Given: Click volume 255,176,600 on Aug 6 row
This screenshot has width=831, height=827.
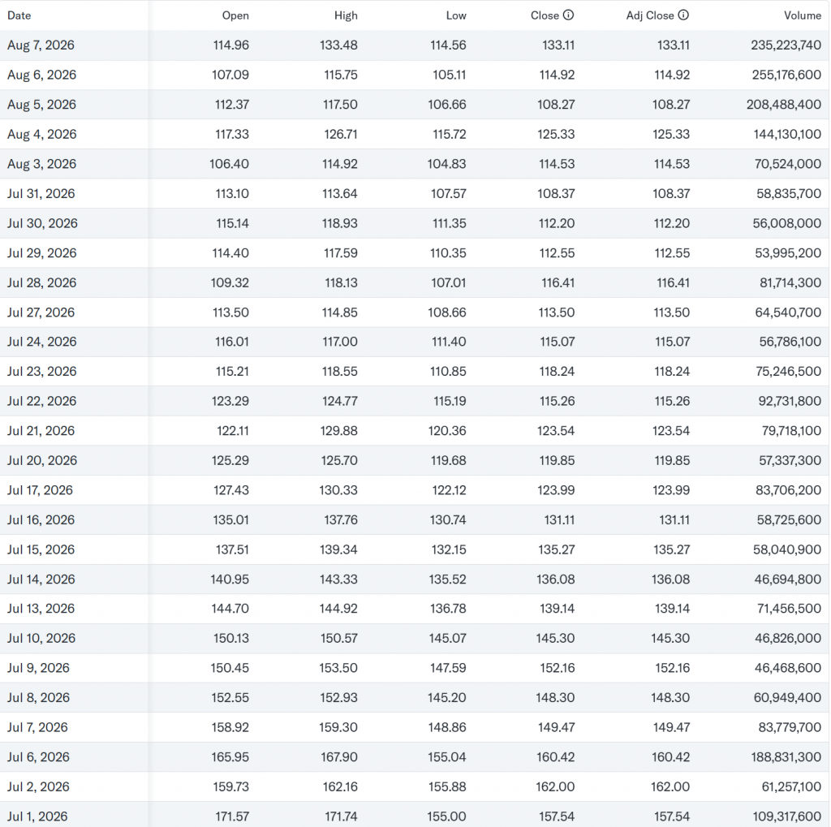Looking at the screenshot, I should coord(786,75).
